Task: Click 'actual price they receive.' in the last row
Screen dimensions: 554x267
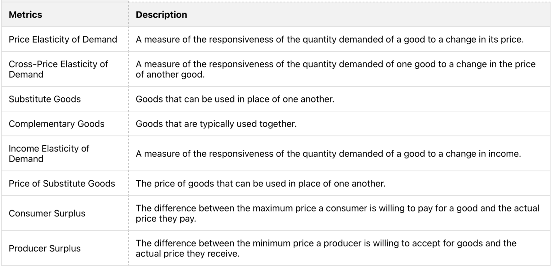Action: 181,253
